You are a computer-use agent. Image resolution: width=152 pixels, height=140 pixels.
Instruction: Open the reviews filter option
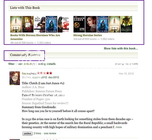tap(11, 64)
